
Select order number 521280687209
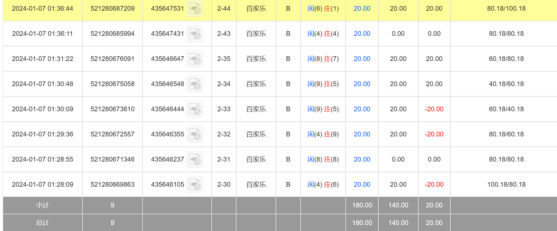point(112,8)
